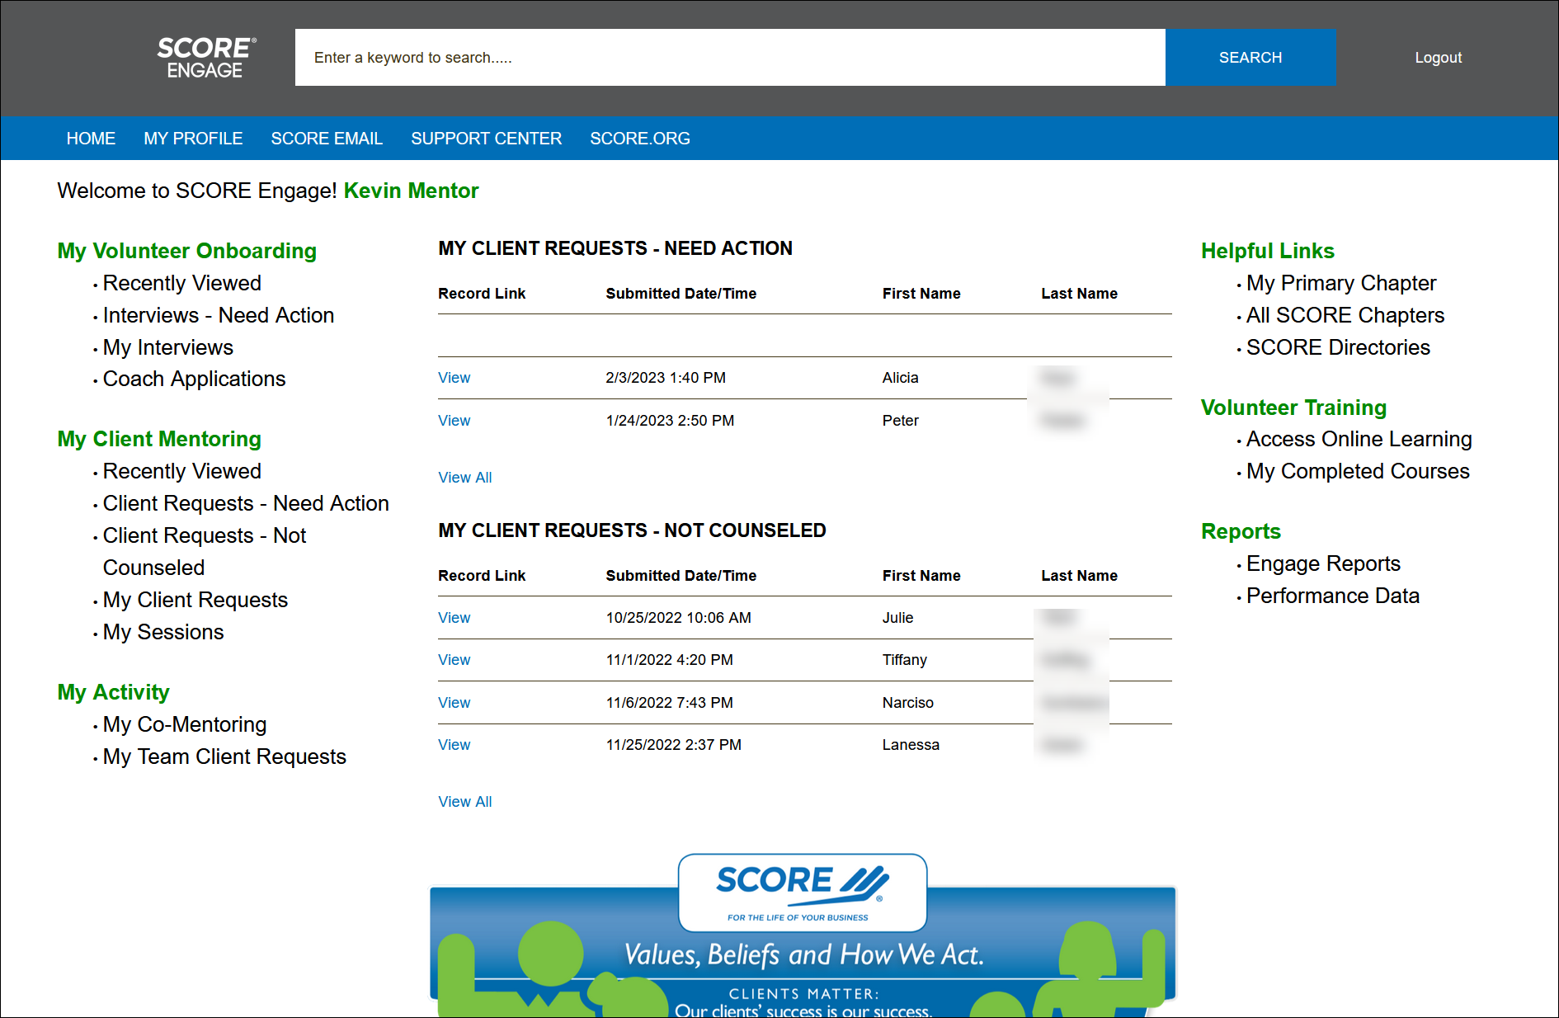Image resolution: width=1559 pixels, height=1018 pixels.
Task: Click View All under Not Counseled table
Action: pyautogui.click(x=465, y=802)
